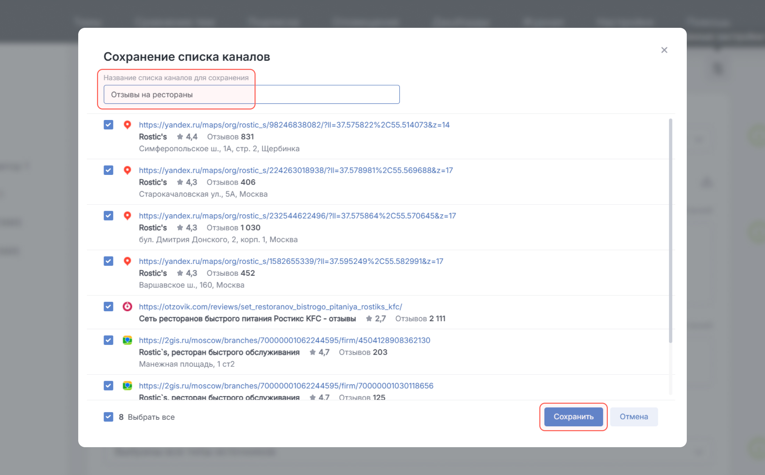Open yandex maps link rostic_s/232544622496
This screenshot has height=475, width=765.
coord(297,216)
